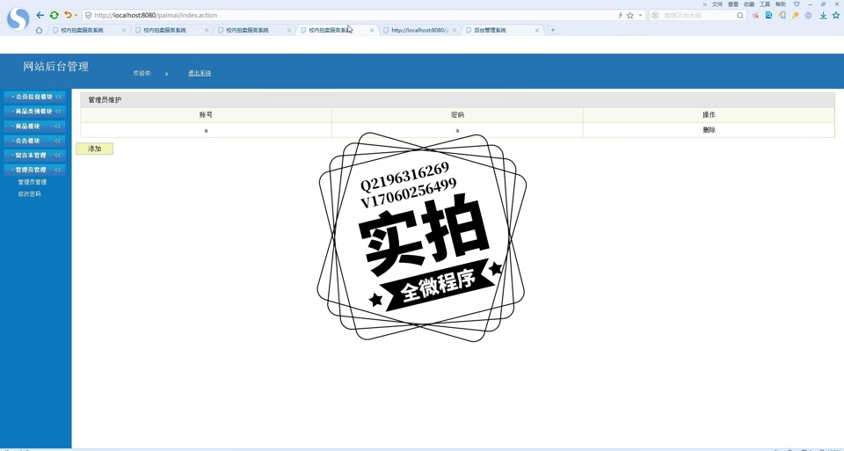Click the URL address bar field

pos(352,15)
